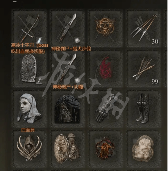This screenshot has width=168, height=171.
Task: Click the black feathered chest armor slot
Action: 67,109
